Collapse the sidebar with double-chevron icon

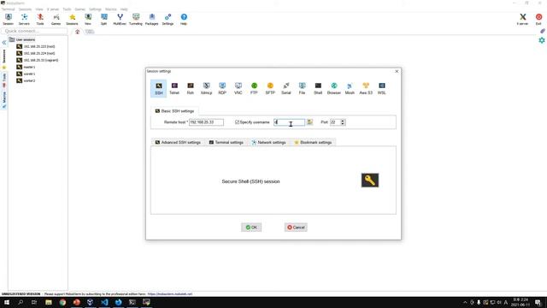[x=3, y=43]
